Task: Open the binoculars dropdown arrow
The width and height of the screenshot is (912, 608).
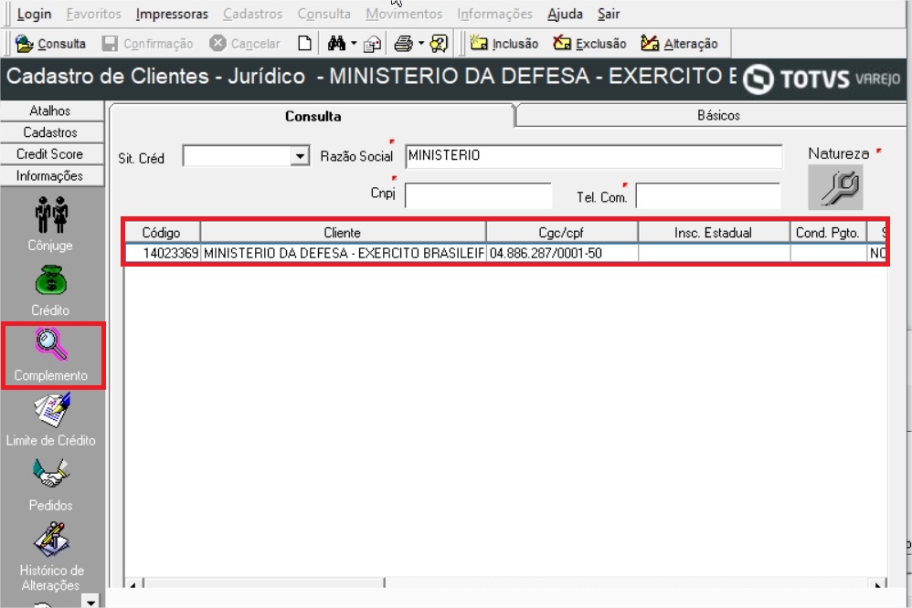Action: (354, 44)
